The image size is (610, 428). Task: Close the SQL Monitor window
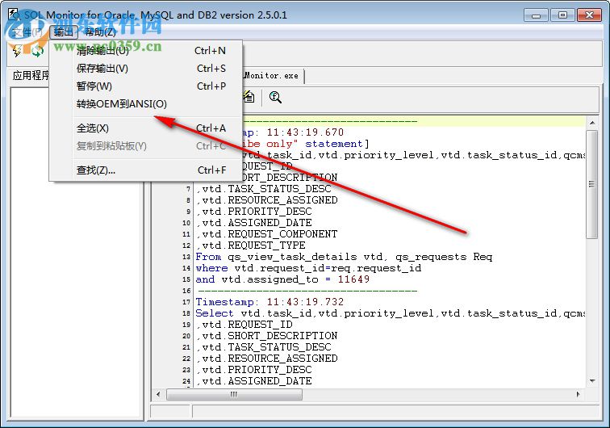(x=589, y=15)
